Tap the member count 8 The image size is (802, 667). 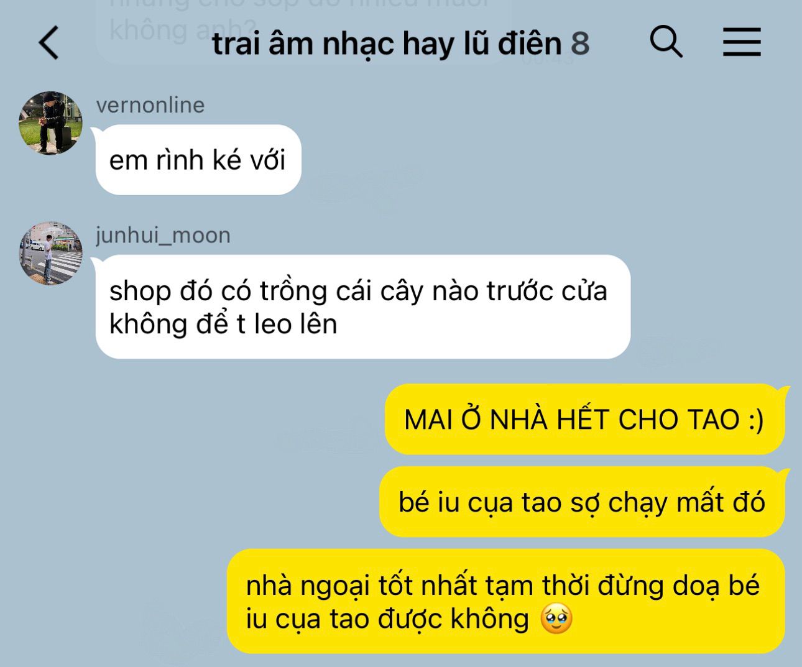pos(579,44)
